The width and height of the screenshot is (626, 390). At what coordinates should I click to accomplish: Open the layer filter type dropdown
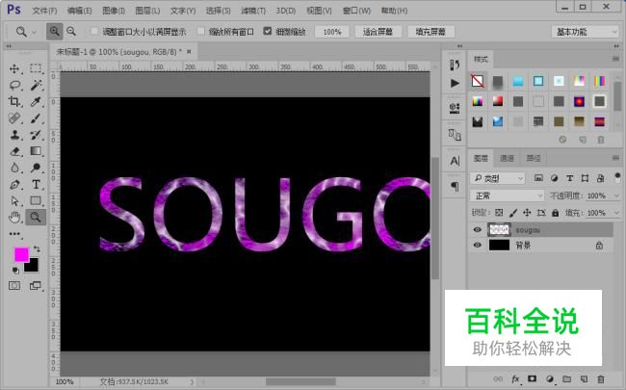tap(498, 178)
